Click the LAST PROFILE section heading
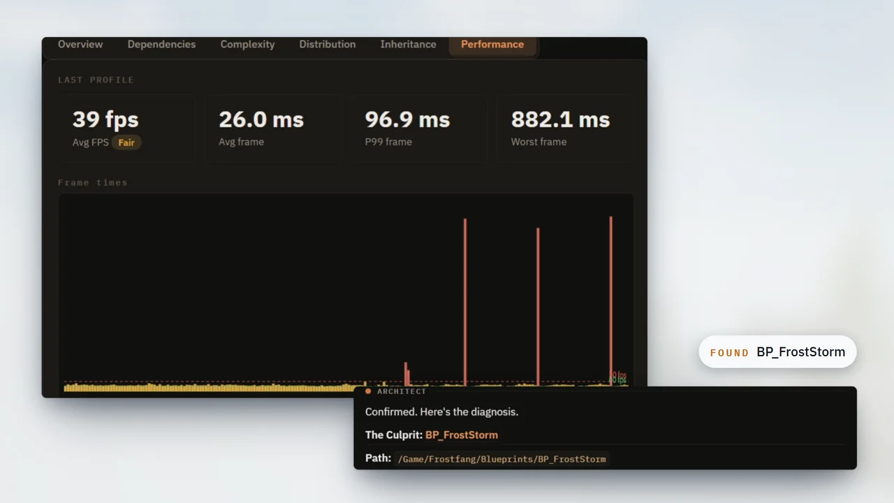The height and width of the screenshot is (503, 894). (96, 80)
